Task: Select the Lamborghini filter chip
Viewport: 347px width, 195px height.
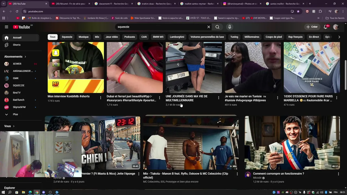Action: (x=177, y=37)
